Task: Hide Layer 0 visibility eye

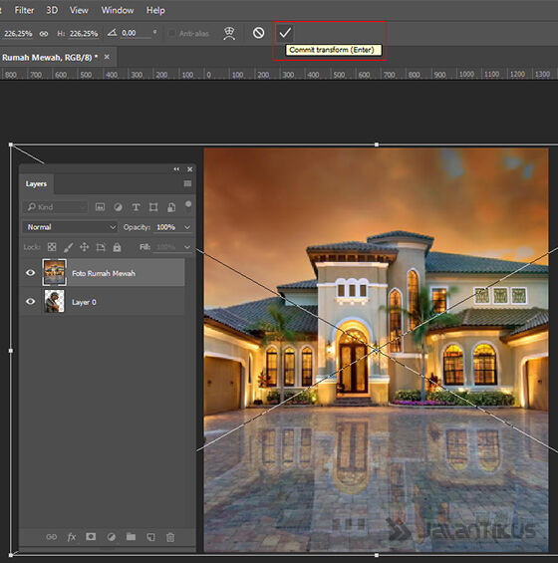Action: [31, 301]
